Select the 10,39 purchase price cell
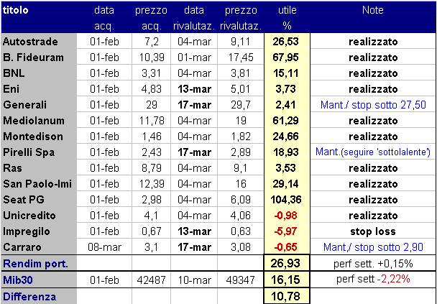Image resolution: width=437 pixels, height=304 pixels. pyautogui.click(x=152, y=57)
